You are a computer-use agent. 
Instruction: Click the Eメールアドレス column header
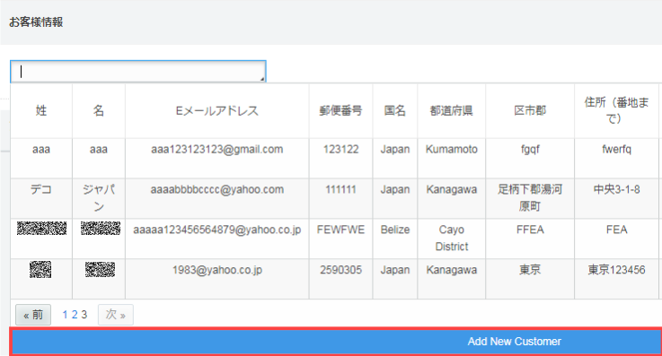click(x=217, y=111)
